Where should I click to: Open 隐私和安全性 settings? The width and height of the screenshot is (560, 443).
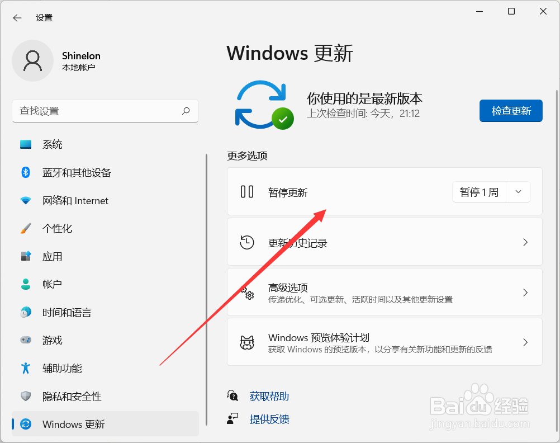pos(106,396)
